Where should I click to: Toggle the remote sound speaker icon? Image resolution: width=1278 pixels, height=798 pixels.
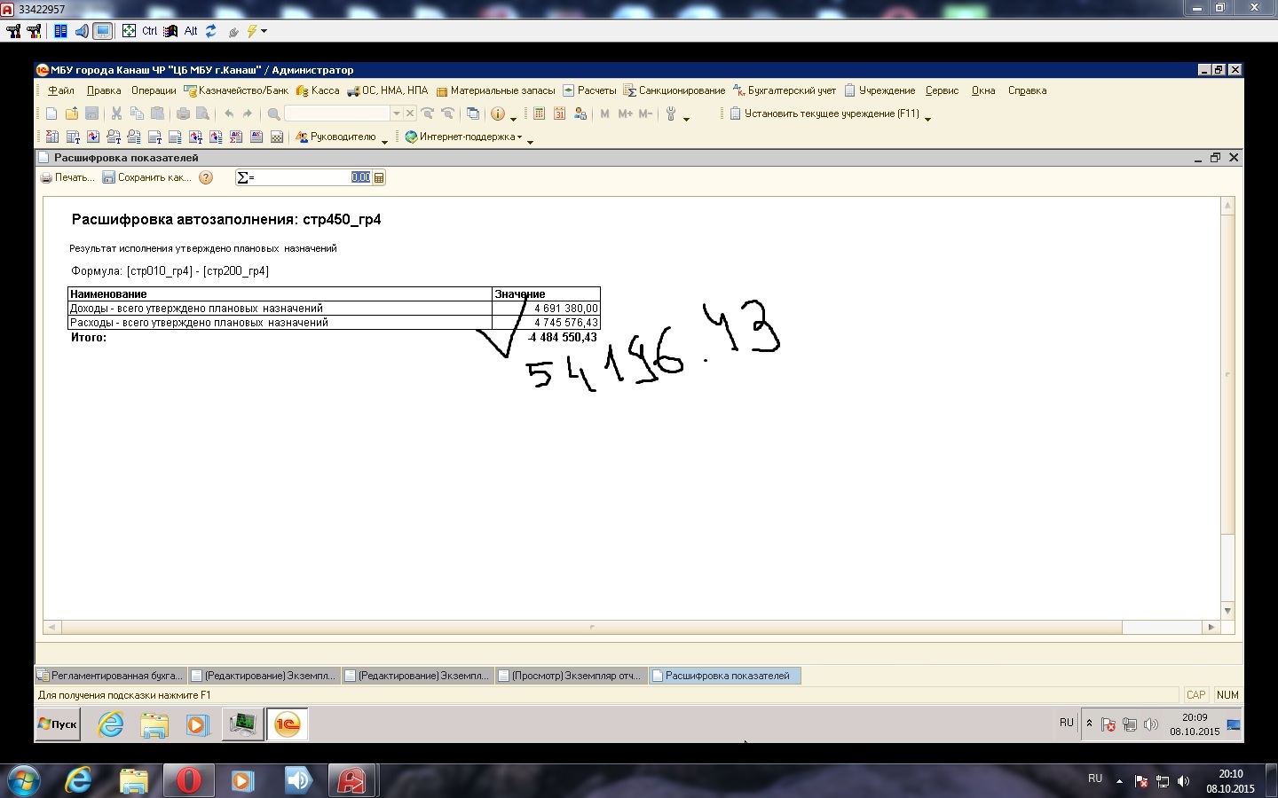click(82, 31)
